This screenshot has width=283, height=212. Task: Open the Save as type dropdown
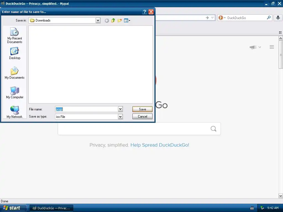tap(120, 117)
